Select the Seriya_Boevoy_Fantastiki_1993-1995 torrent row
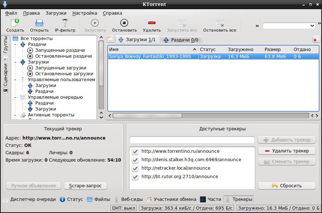 tap(213, 57)
